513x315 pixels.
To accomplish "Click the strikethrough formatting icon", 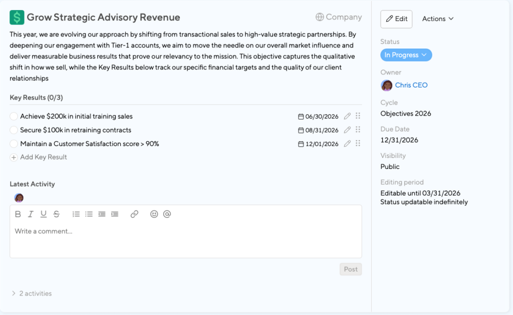I will 57,214.
